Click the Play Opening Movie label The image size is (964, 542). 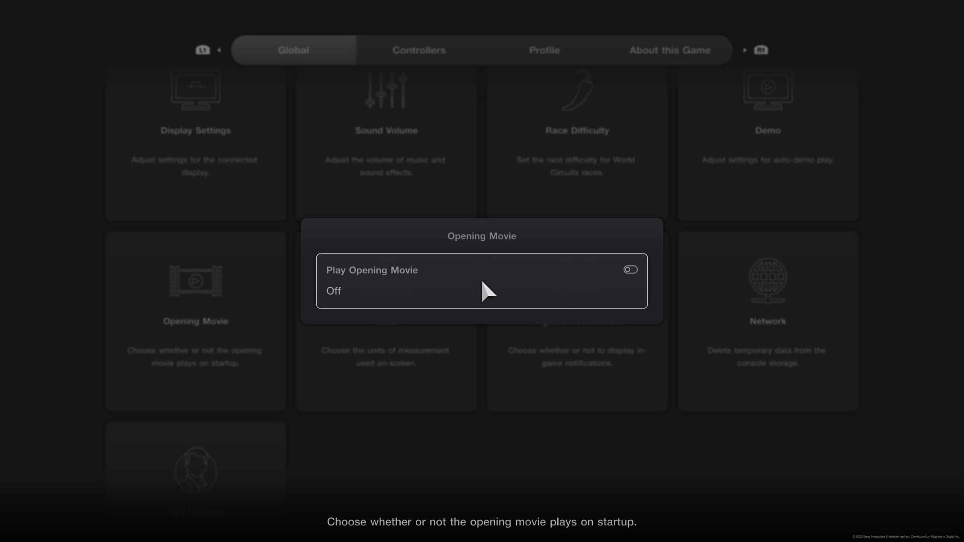[x=372, y=270]
